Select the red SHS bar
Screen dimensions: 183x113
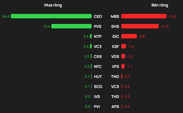pos(140,26)
